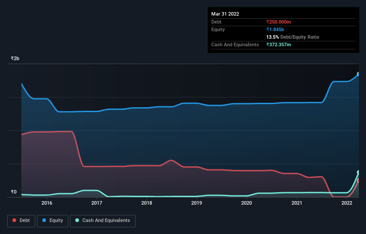The image size is (366, 234).
Task: Click the Debt label in tooltip
Action: pos(216,22)
